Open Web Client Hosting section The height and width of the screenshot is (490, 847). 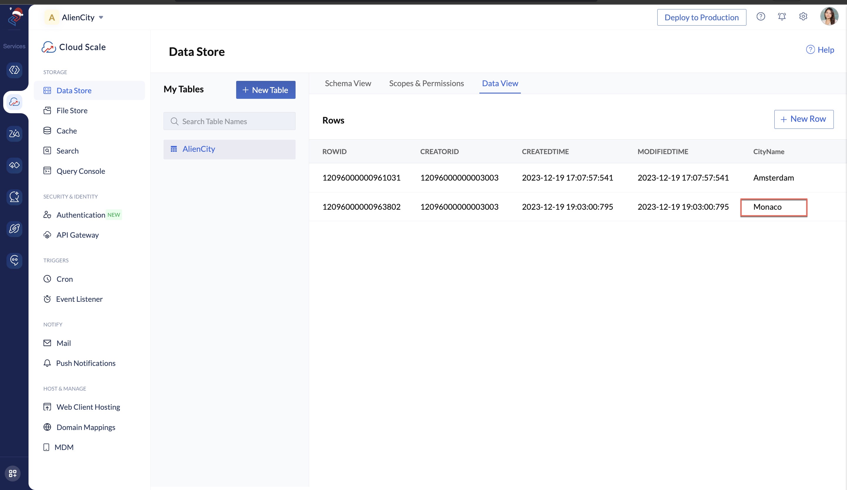[88, 406]
